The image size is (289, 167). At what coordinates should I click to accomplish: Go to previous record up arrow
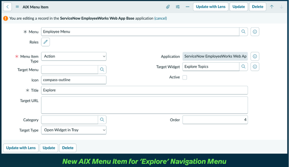point(272,7)
